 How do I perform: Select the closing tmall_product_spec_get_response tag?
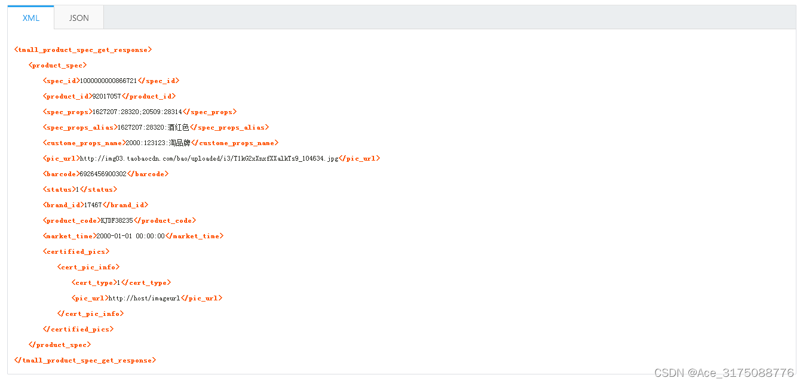coord(85,360)
